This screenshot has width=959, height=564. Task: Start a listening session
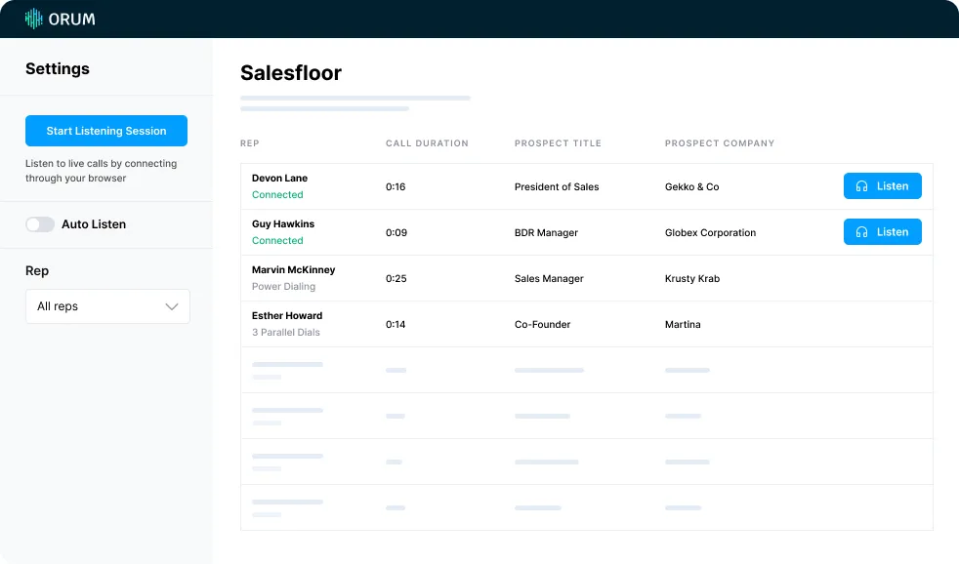point(106,131)
